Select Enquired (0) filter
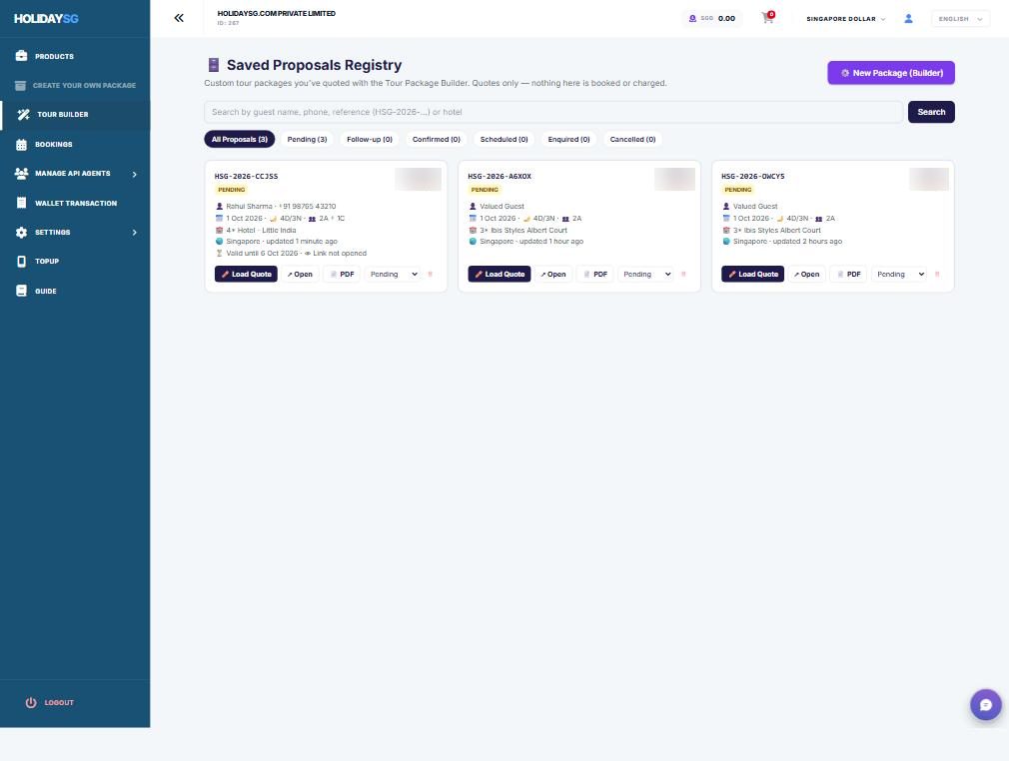Screen dimensions: 1009x761 tap(568, 139)
